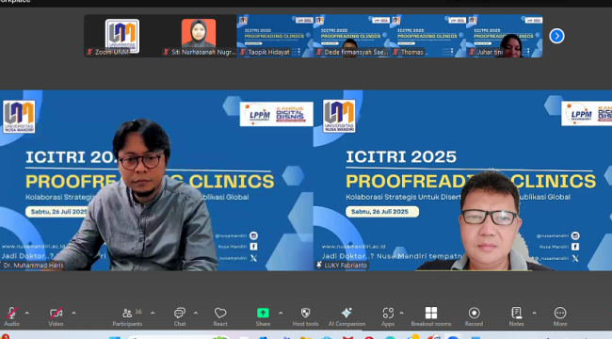Select the Zoom UNM participant thumbnail
612x339 pixels.
click(x=122, y=36)
